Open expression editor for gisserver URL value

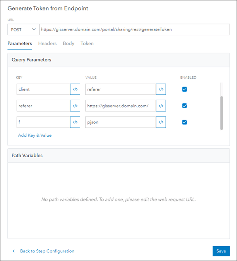click(x=161, y=106)
